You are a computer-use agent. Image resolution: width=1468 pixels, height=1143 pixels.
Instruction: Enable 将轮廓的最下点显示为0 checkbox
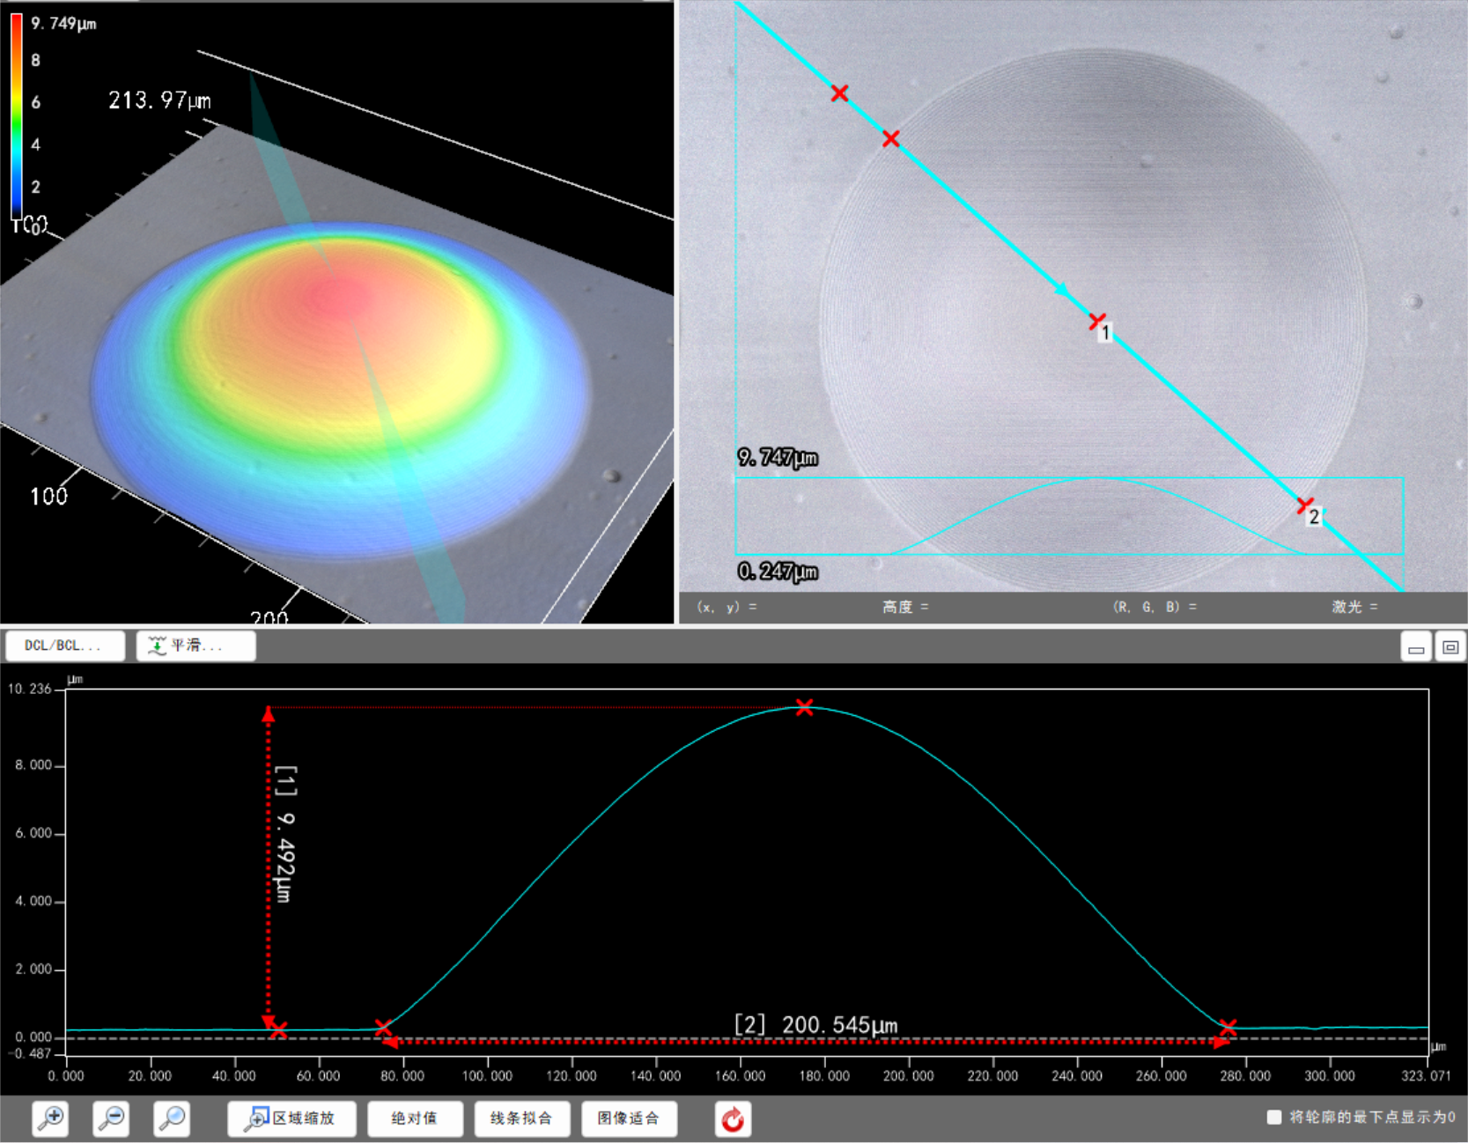1273,1117
